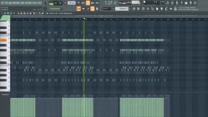Toggle loop recording
The height and width of the screenshot is (117, 208).
[x=97, y=3]
